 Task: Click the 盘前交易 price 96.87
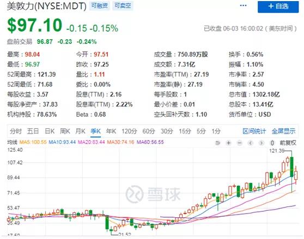click(x=45, y=42)
